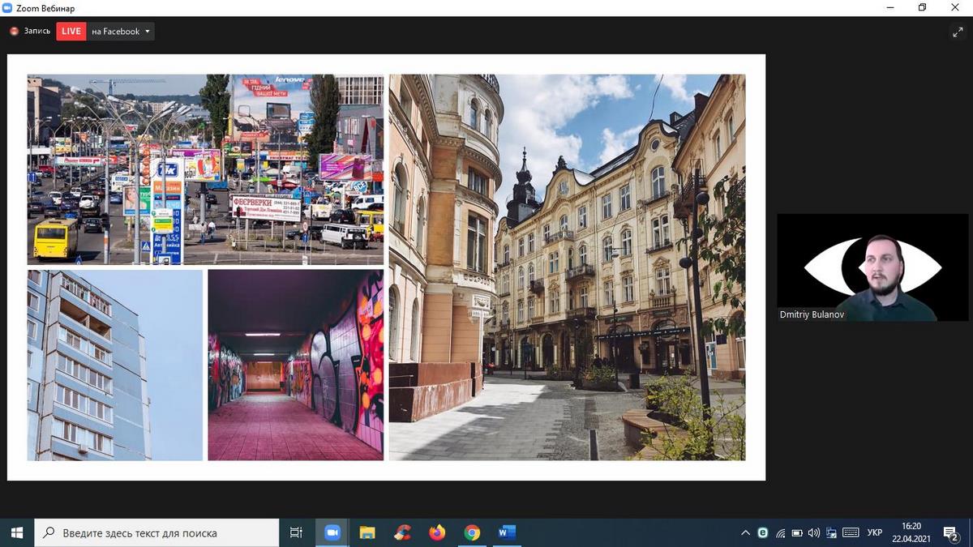Click the Zoom icon in the taskbar
The width and height of the screenshot is (973, 547).
pos(332,532)
